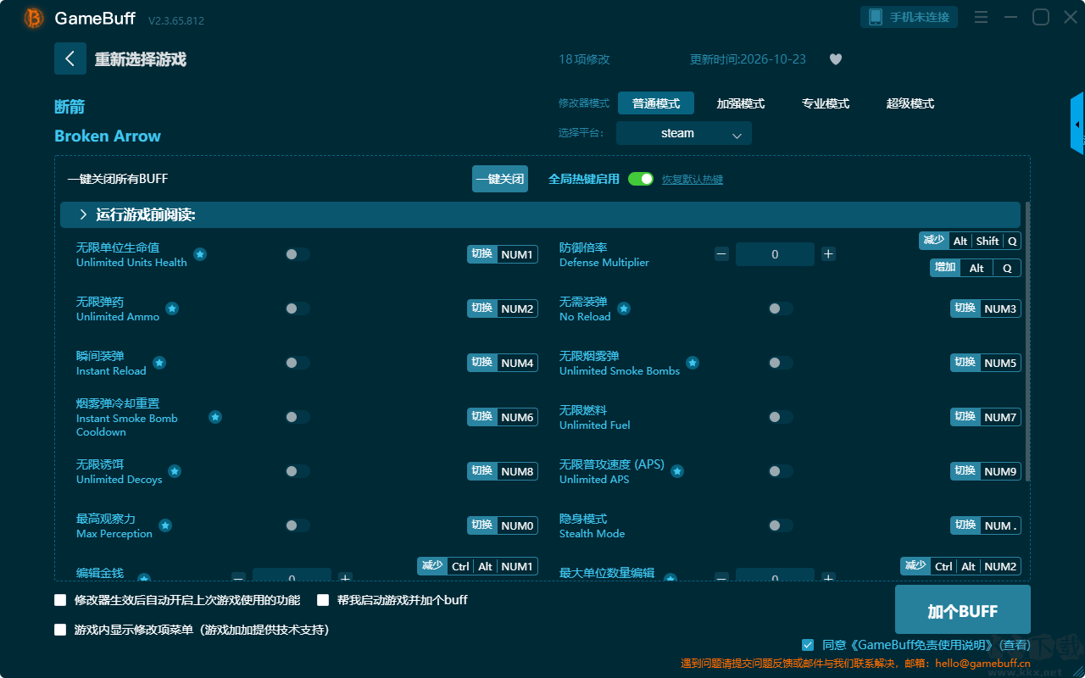1085x678 pixels.
Task: Turn on the Unlimited Fuel toggle
Action: [781, 417]
